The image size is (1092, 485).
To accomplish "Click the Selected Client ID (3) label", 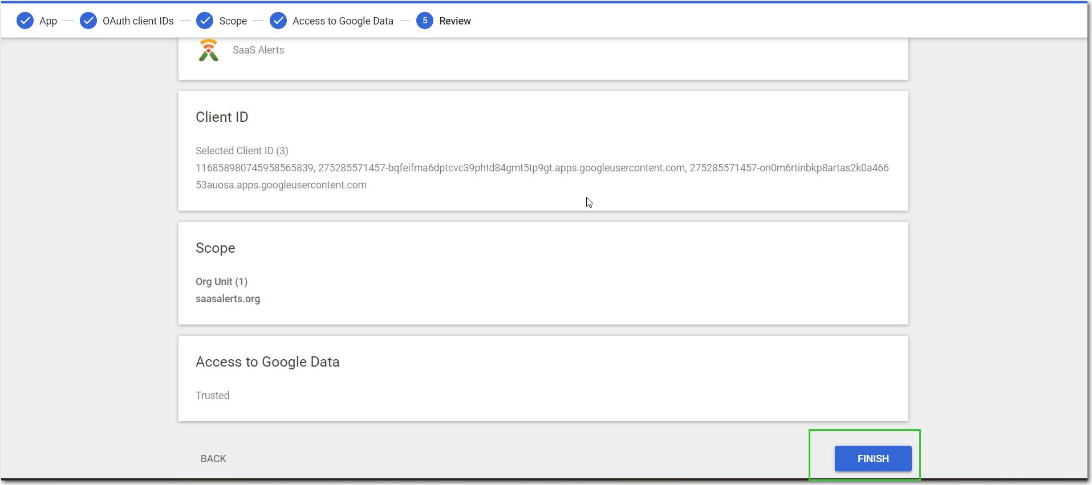I will coord(242,151).
